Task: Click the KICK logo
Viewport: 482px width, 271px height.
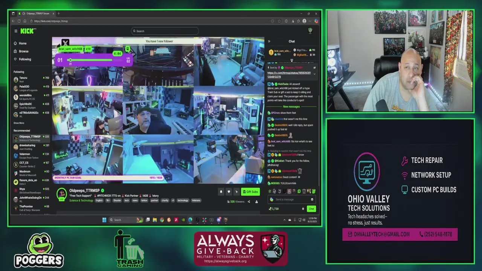Action: coord(28,31)
